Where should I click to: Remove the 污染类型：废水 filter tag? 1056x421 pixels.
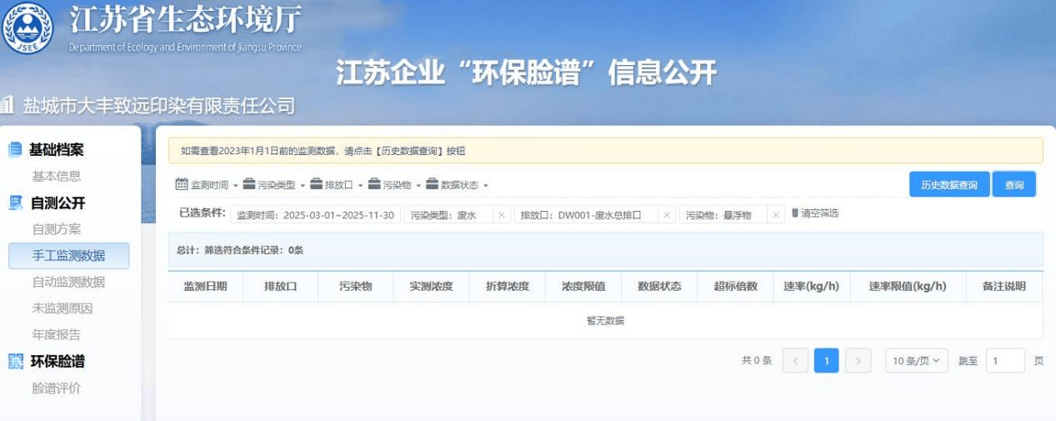[x=501, y=215]
